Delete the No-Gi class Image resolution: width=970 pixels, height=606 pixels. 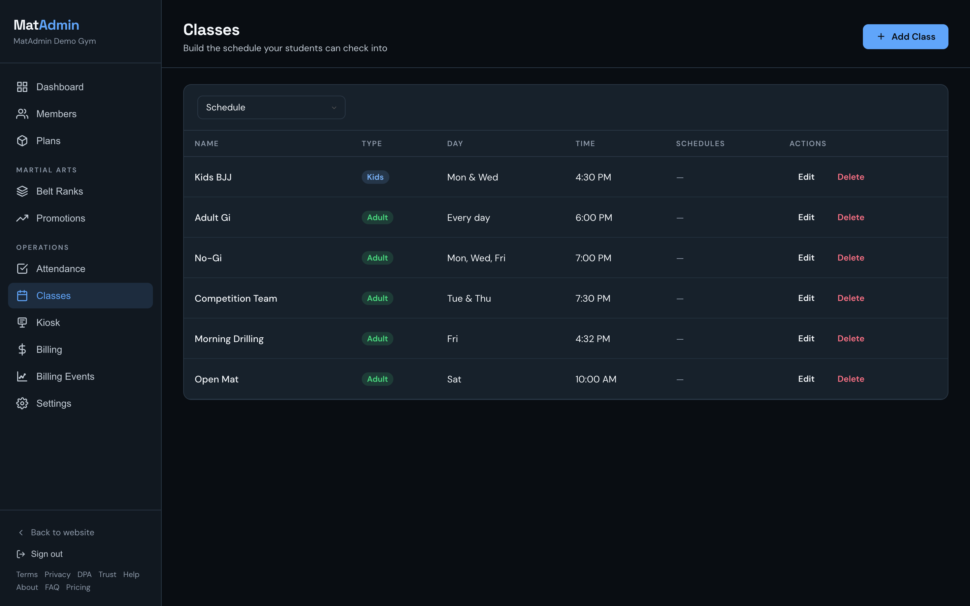click(x=850, y=258)
